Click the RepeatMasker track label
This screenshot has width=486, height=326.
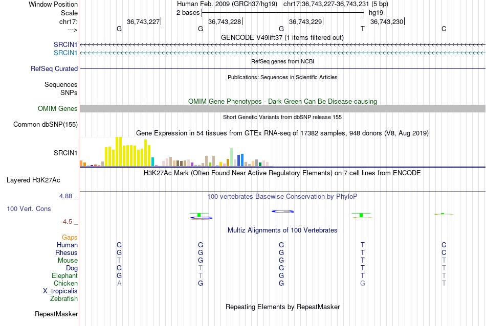(56, 314)
